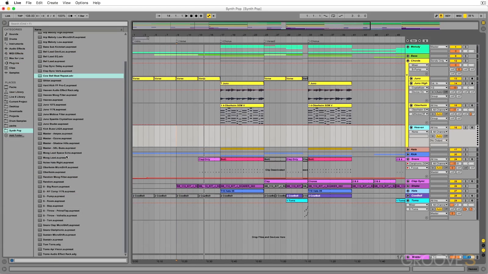The image size is (488, 274).
Task: Open the Drums browser category
Action: click(13, 39)
